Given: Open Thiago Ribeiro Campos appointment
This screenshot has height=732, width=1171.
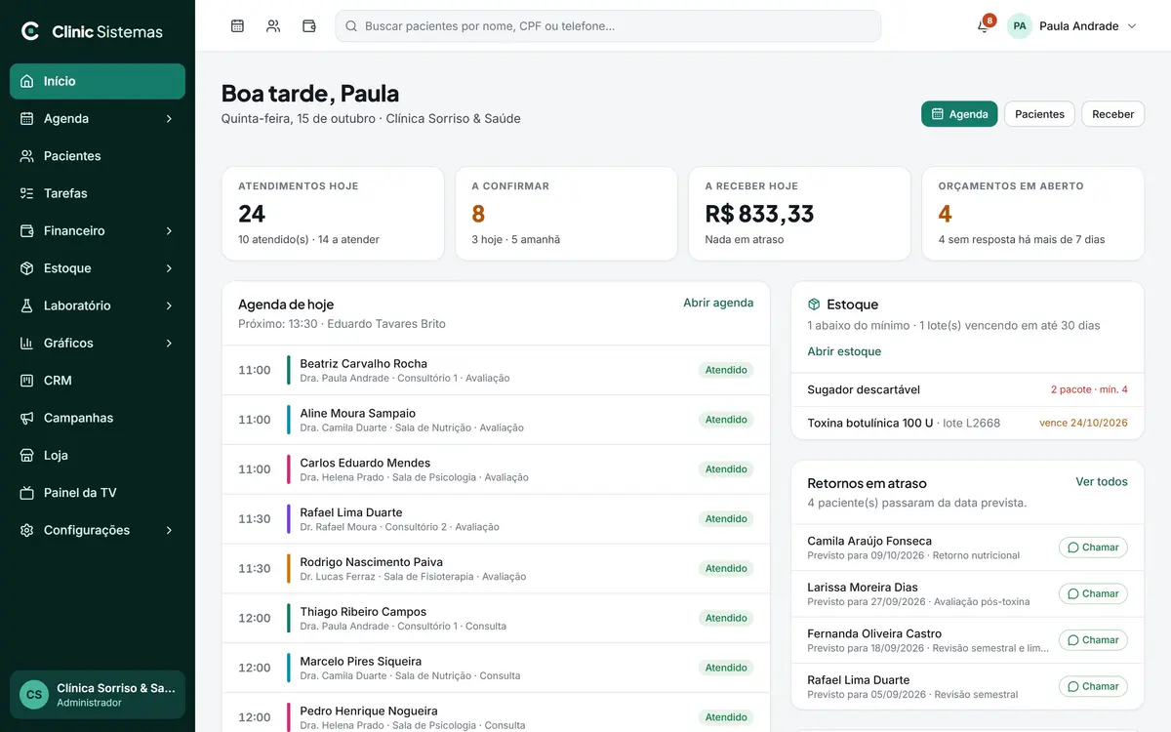Looking at the screenshot, I should point(496,618).
